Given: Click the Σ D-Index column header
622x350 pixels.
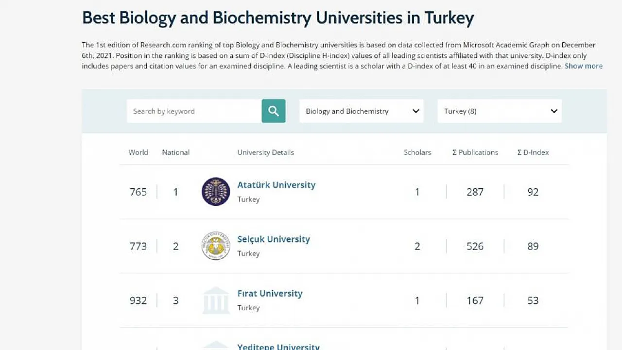Looking at the screenshot, I should 533,152.
